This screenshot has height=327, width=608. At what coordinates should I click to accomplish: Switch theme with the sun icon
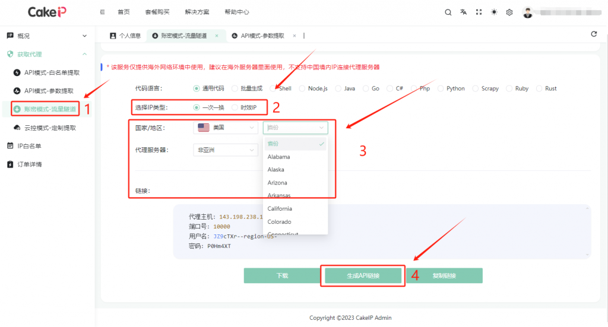click(x=494, y=12)
